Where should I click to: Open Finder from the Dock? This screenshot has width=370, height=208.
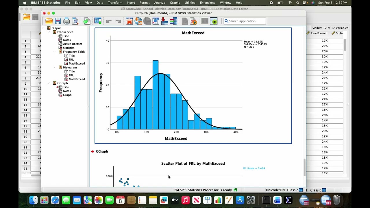point(34,200)
